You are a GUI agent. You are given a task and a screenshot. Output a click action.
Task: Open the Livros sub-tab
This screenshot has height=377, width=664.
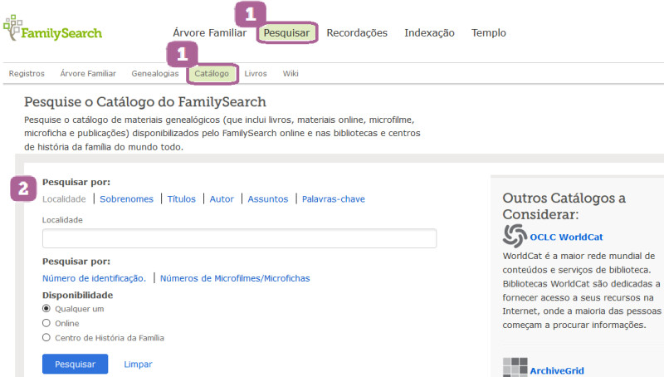coord(256,74)
